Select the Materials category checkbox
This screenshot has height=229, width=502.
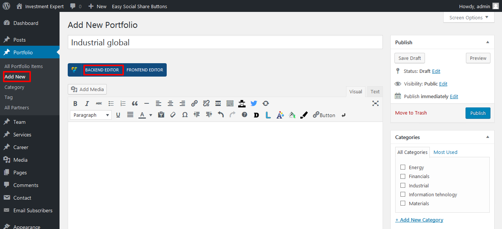pyautogui.click(x=403, y=203)
